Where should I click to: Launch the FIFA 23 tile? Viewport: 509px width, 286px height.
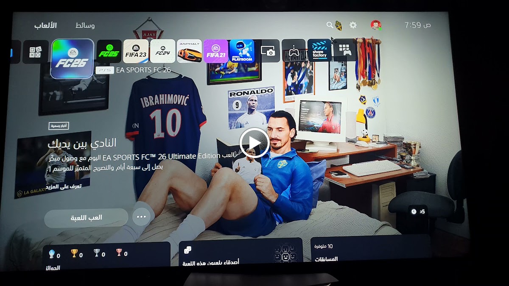click(x=136, y=51)
